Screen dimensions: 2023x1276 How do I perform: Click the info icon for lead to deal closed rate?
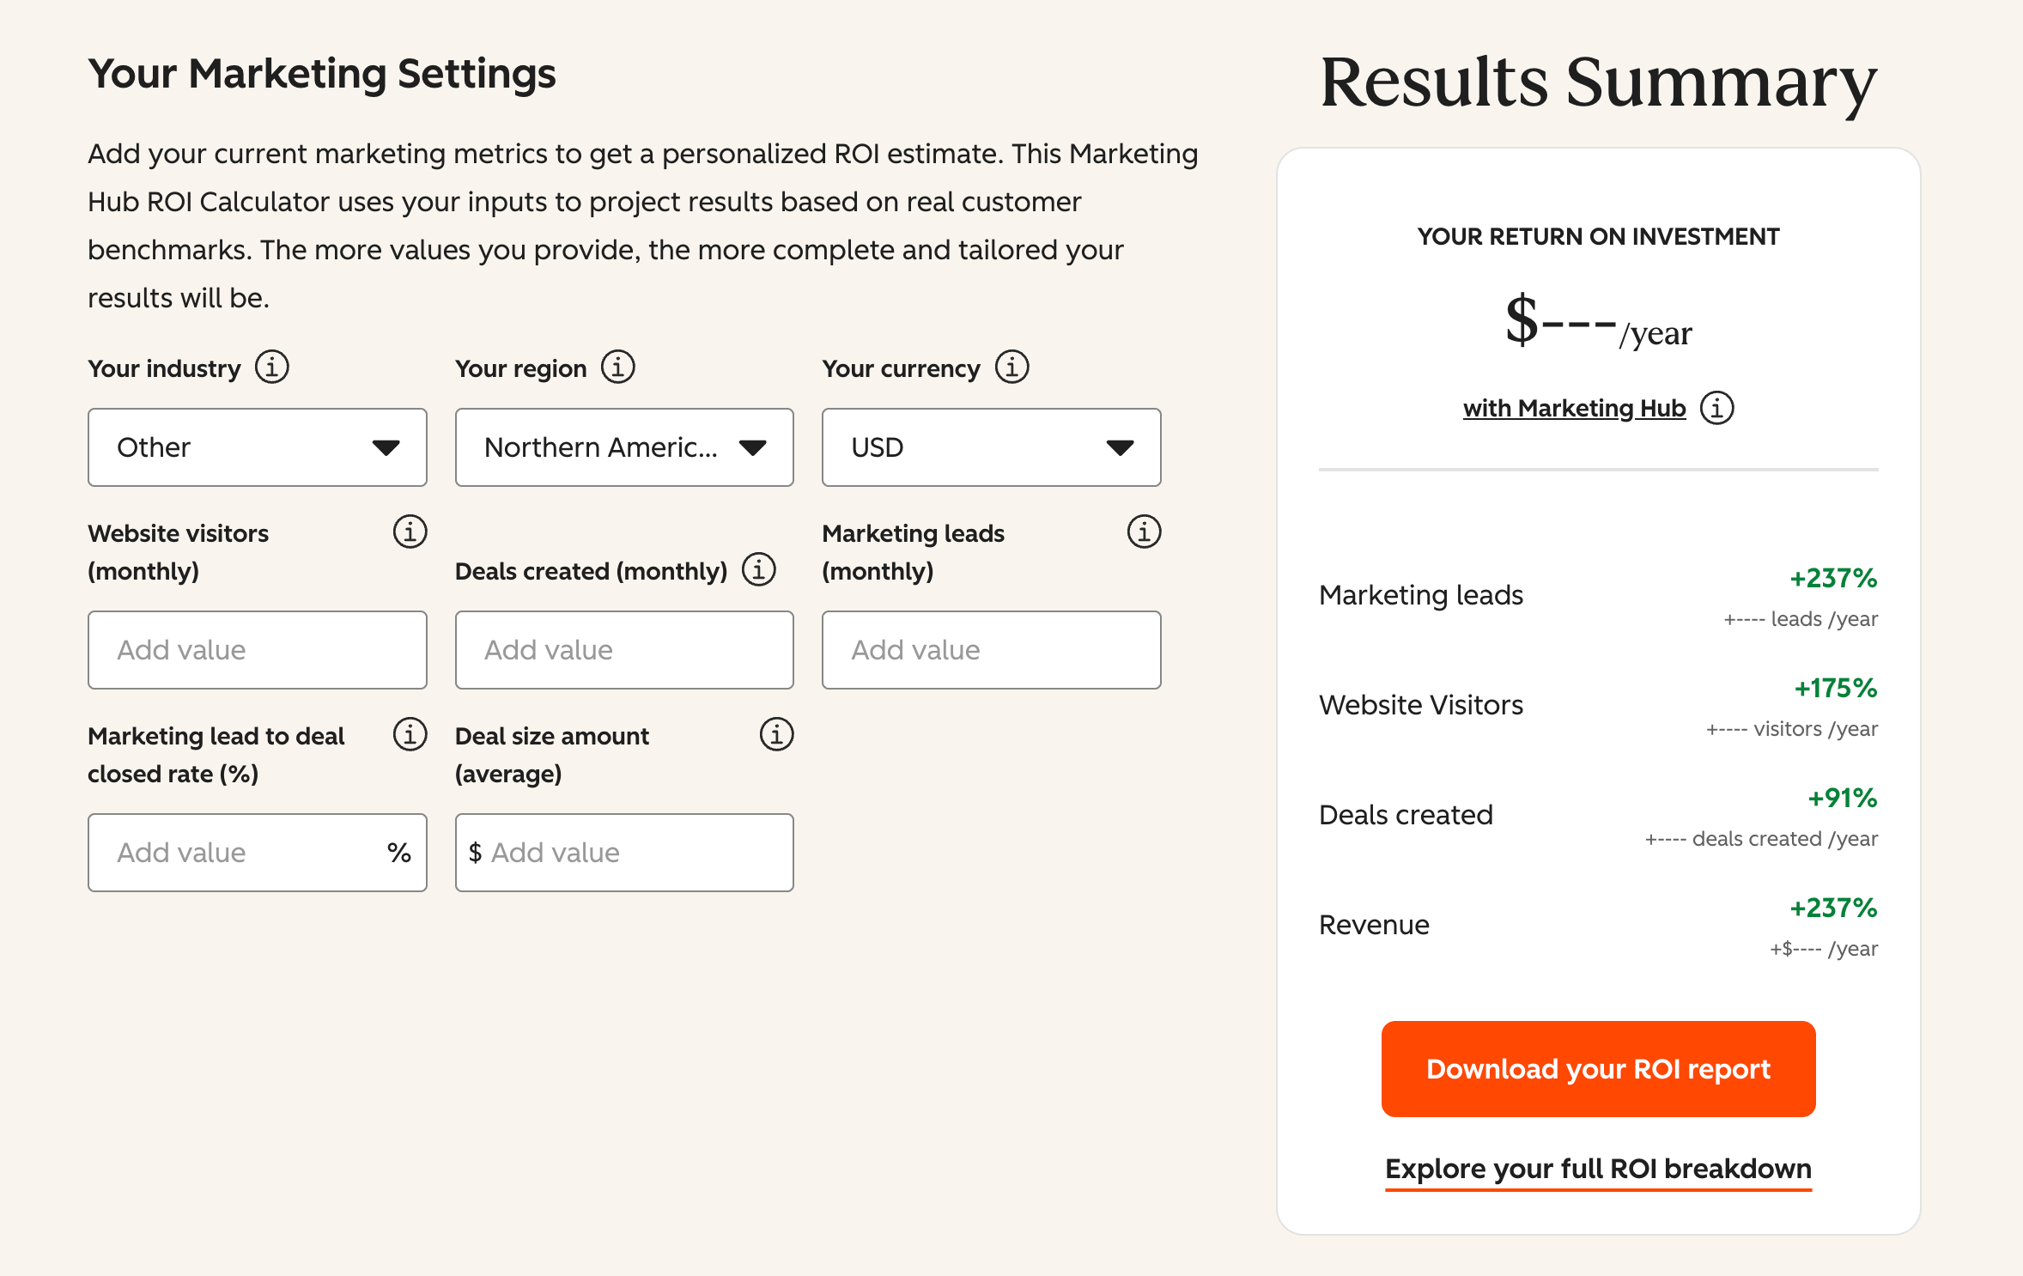pyautogui.click(x=409, y=735)
